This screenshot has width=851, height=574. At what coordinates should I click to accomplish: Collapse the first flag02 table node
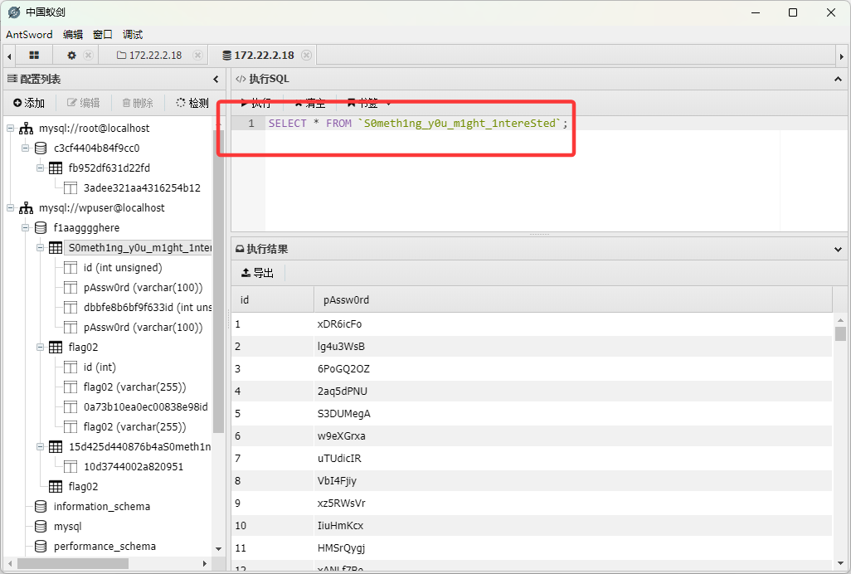[41, 348]
